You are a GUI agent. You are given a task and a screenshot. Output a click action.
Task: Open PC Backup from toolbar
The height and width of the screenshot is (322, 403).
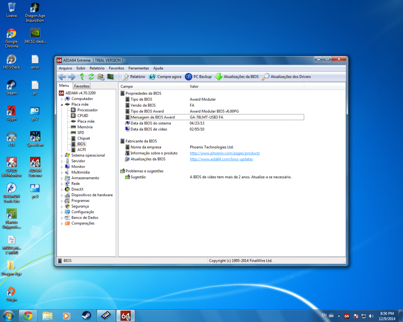point(198,77)
